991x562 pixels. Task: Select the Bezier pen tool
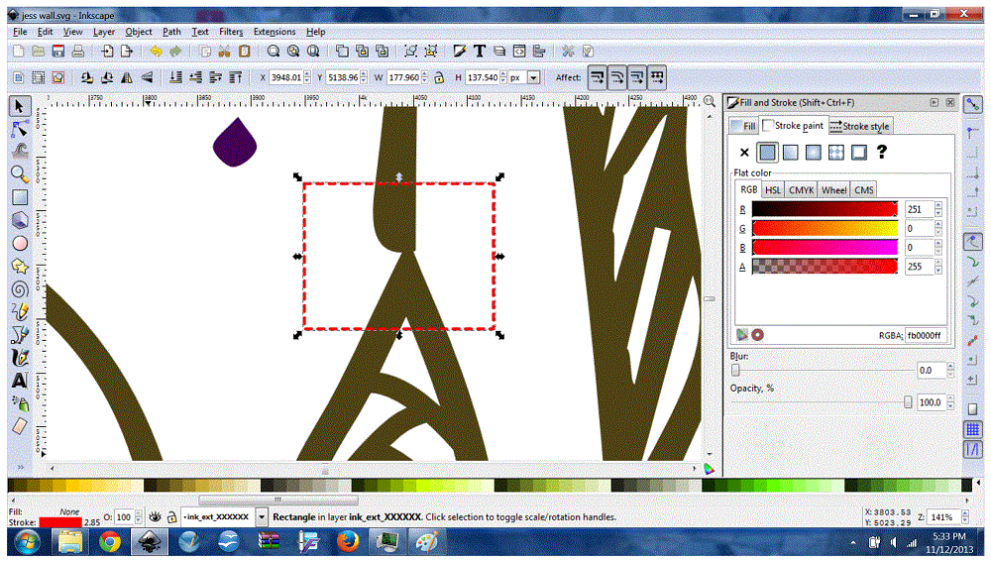click(20, 335)
